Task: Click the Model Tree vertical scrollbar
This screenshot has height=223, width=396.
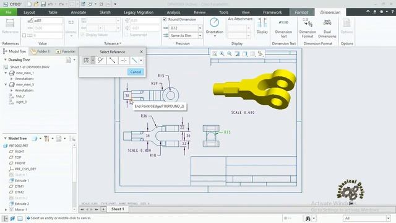Action: pos(74,177)
